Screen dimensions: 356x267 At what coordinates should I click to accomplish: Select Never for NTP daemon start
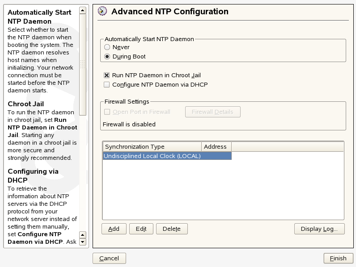[107, 47]
